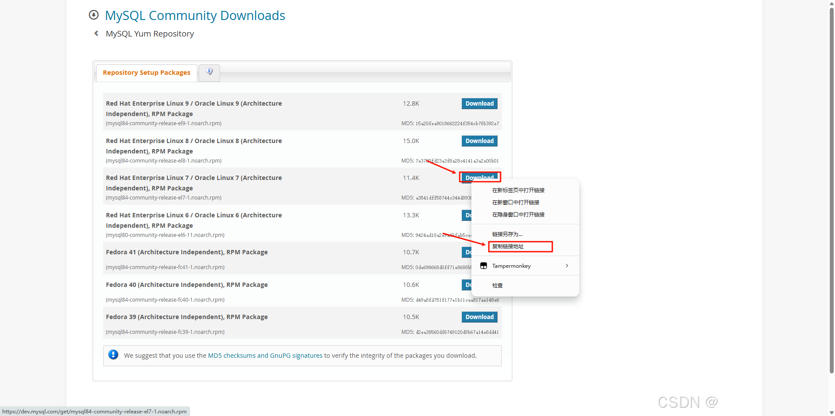Click the blue exclamation notice icon
The height and width of the screenshot is (416, 835).
pyautogui.click(x=114, y=355)
